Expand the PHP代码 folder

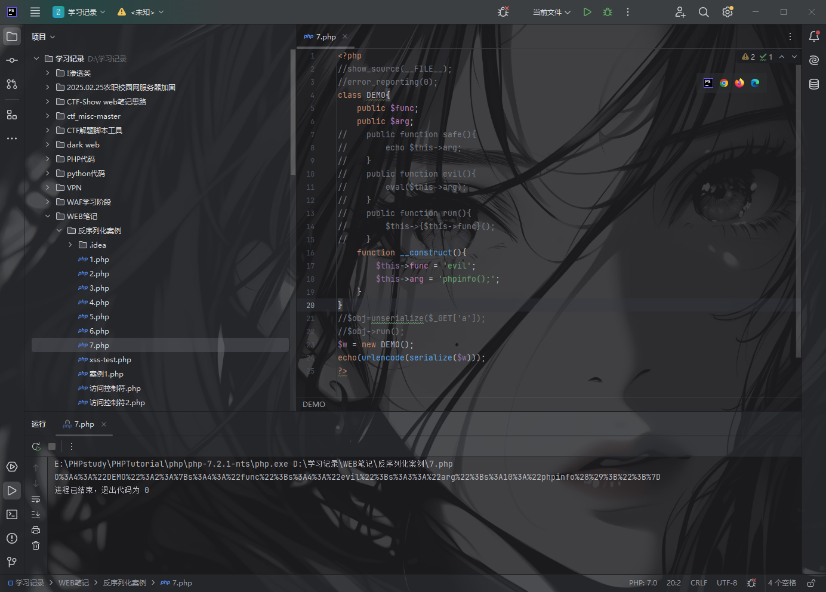pyautogui.click(x=48, y=159)
